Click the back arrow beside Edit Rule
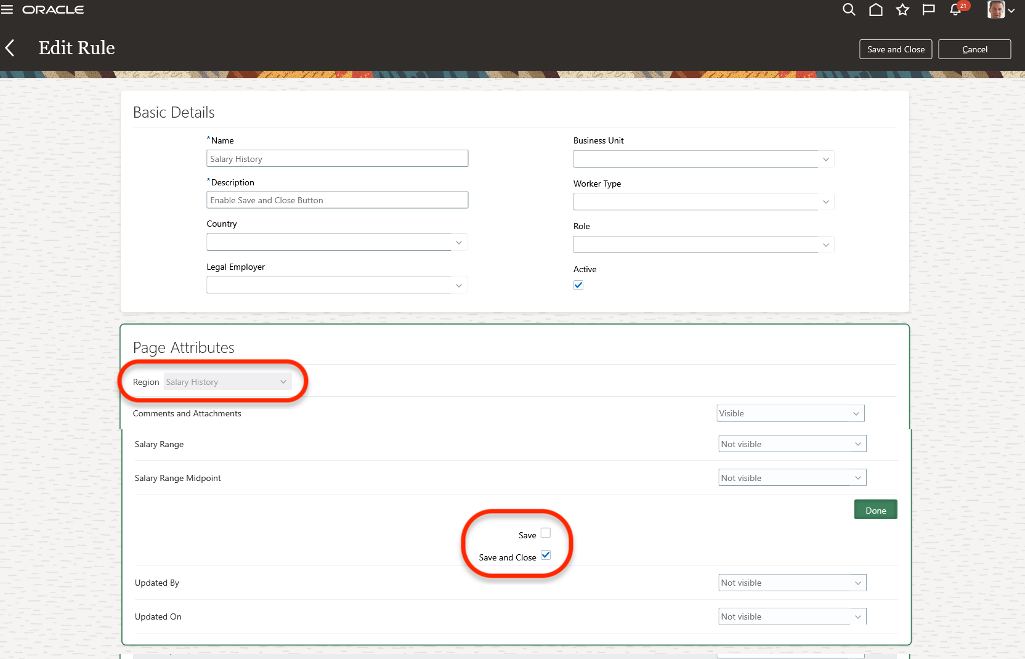The height and width of the screenshot is (659, 1025). (x=10, y=48)
